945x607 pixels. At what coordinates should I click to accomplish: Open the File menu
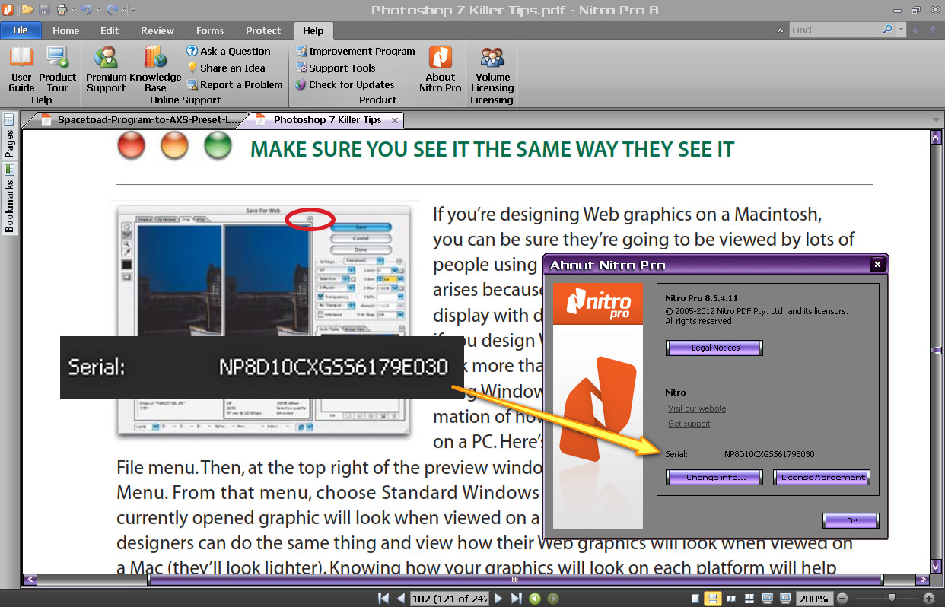point(21,30)
